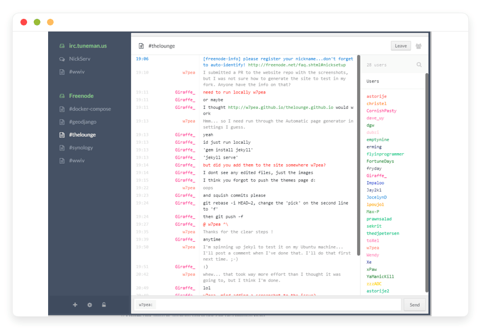Send the chat message
This screenshot has height=329, width=481.
click(415, 305)
